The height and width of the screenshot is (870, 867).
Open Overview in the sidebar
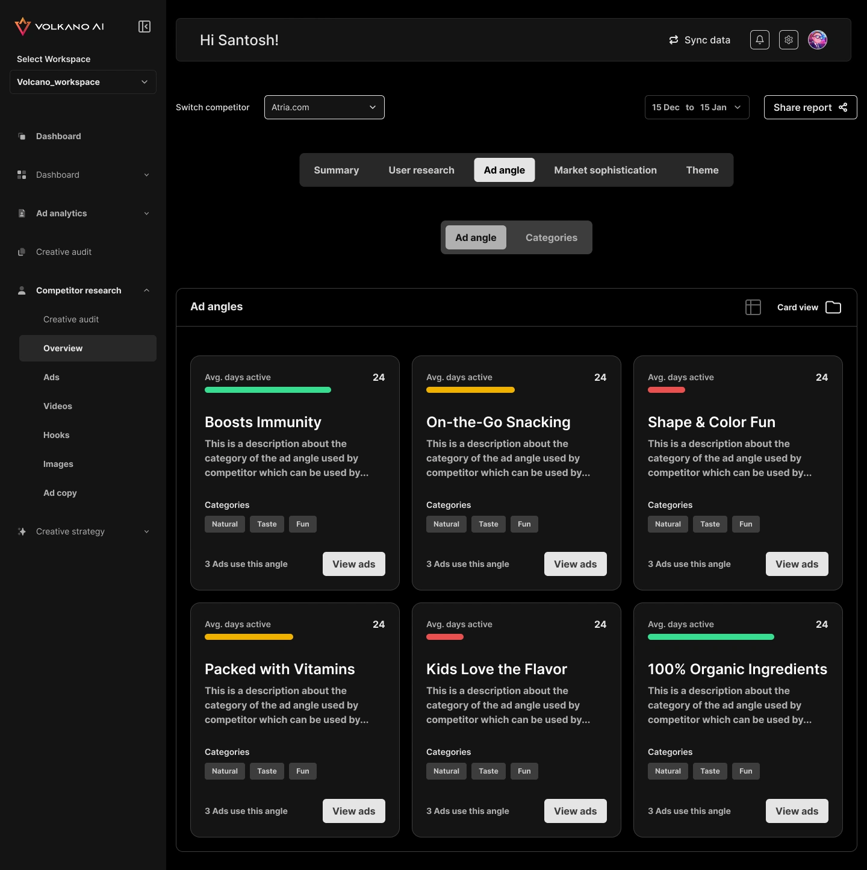88,348
